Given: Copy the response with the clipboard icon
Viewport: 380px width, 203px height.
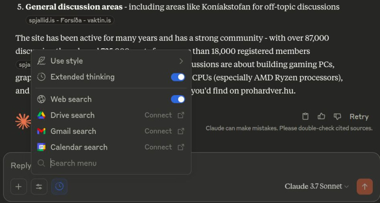Looking at the screenshot, I should click(x=306, y=116).
